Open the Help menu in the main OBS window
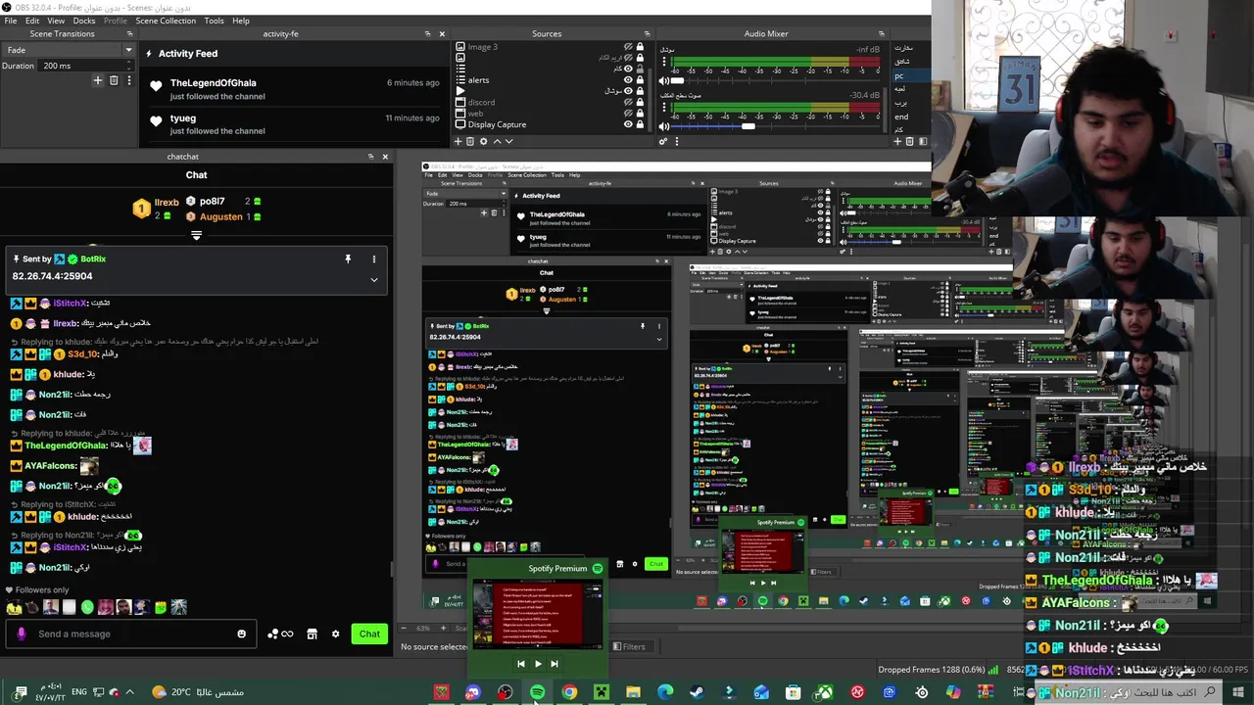Image resolution: width=1254 pixels, height=705 pixels. 241,21
